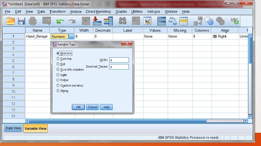Select row header number 1
The width and height of the screenshot is (261, 146).
[x=14, y=36]
